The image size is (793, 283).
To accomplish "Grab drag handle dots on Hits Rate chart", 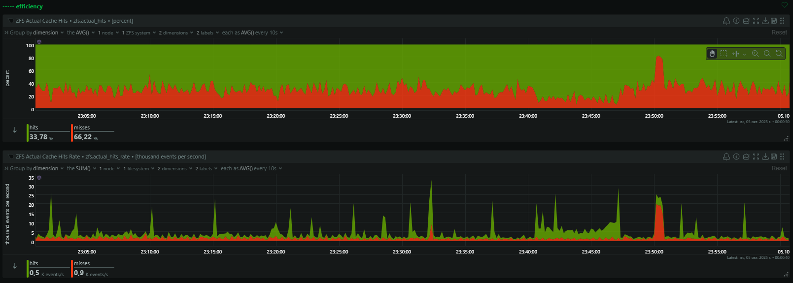I will (x=782, y=157).
